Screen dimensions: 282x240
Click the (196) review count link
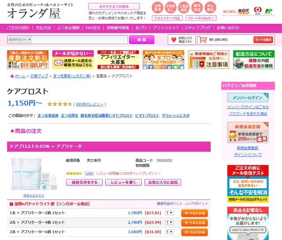(x=89, y=173)
